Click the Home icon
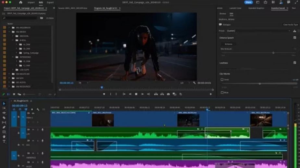 click(21, 2)
